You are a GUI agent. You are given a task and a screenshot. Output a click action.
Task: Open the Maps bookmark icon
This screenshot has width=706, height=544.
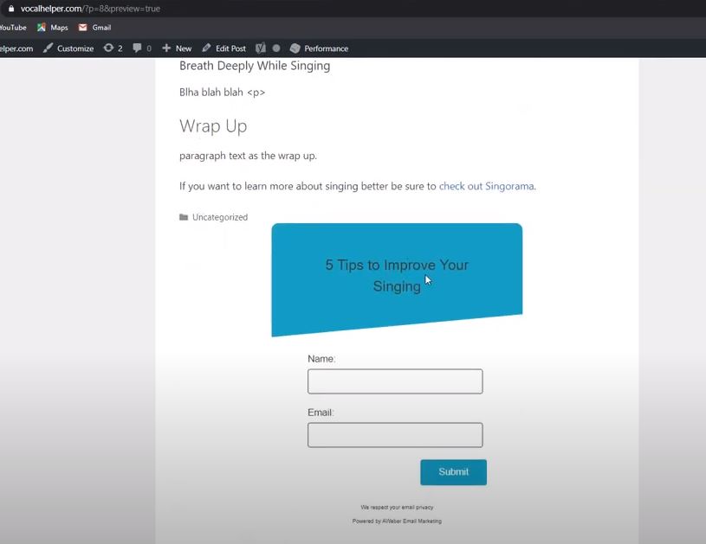tap(40, 27)
